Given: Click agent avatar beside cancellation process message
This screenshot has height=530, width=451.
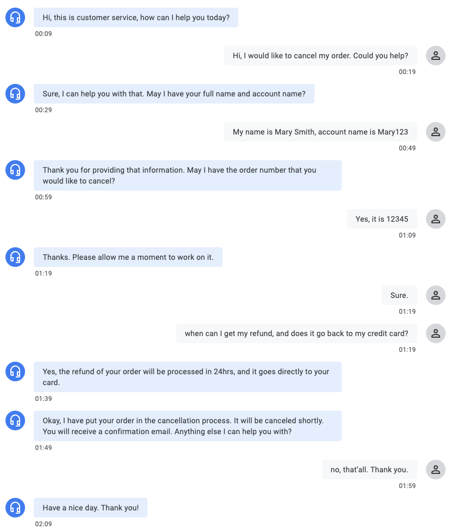Looking at the screenshot, I should click(15, 421).
